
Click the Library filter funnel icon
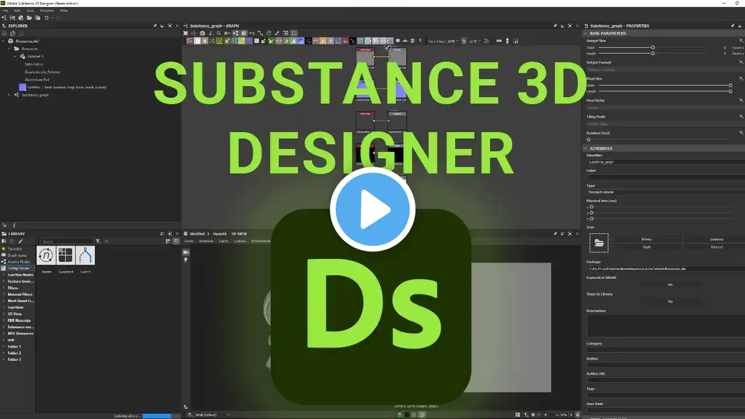[98, 241]
